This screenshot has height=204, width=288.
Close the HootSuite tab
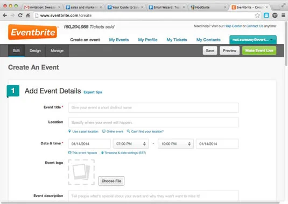(x=225, y=8)
